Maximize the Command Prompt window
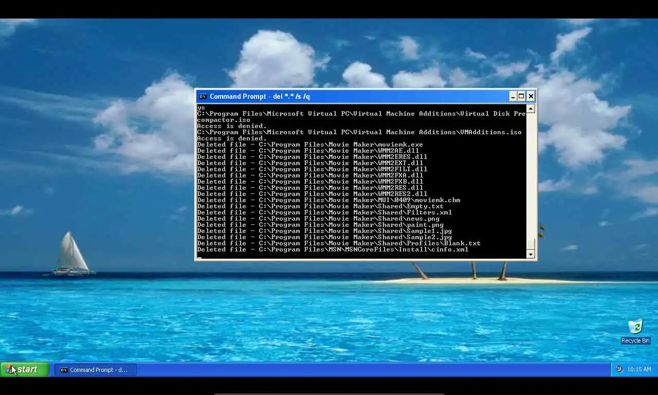The width and height of the screenshot is (658, 395). (x=521, y=96)
